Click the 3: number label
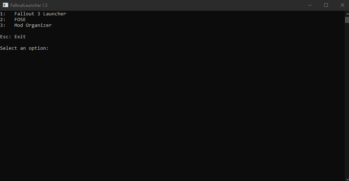The height and width of the screenshot is (181, 349). tap(3, 25)
